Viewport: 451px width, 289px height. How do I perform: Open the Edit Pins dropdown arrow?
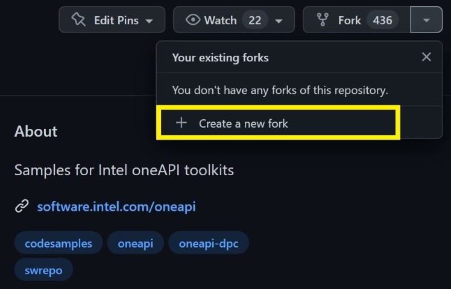click(x=149, y=21)
